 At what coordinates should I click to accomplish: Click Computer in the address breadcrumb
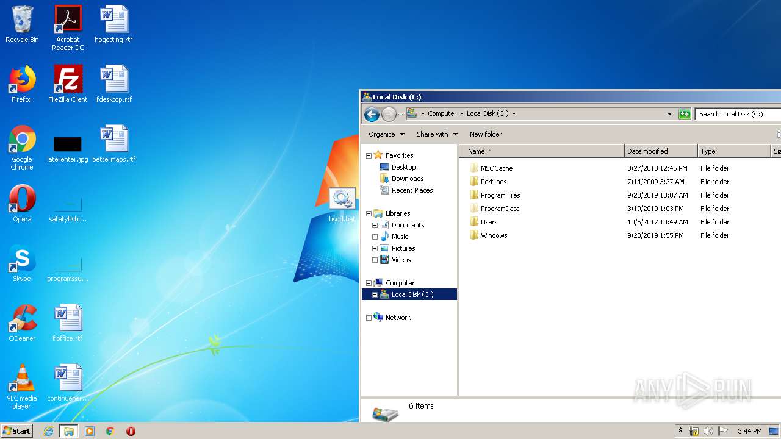tap(442, 113)
